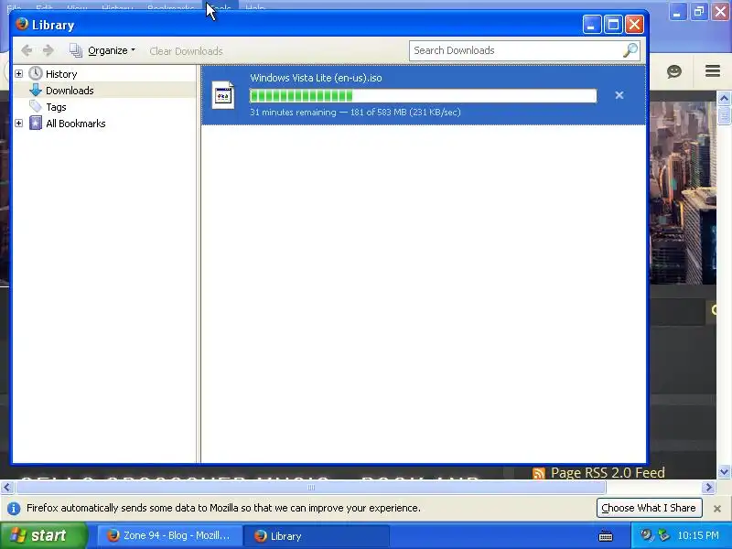
Task: Click the 31 minutes remaining status text
Action: (355, 112)
